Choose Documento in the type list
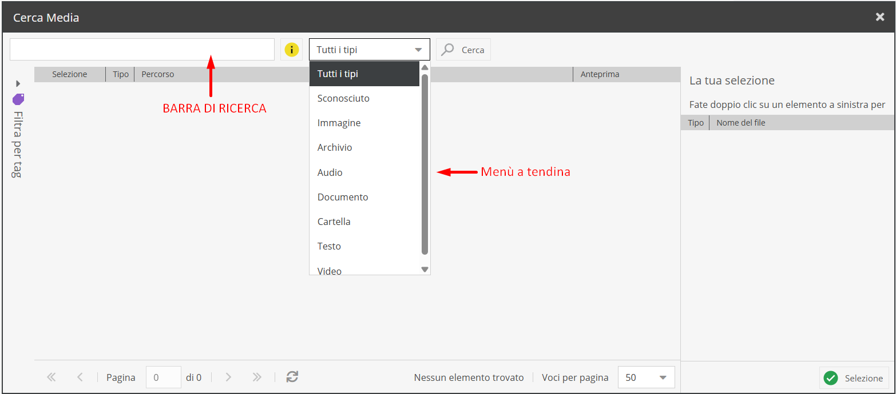Image resolution: width=896 pixels, height=394 pixels. (x=343, y=197)
